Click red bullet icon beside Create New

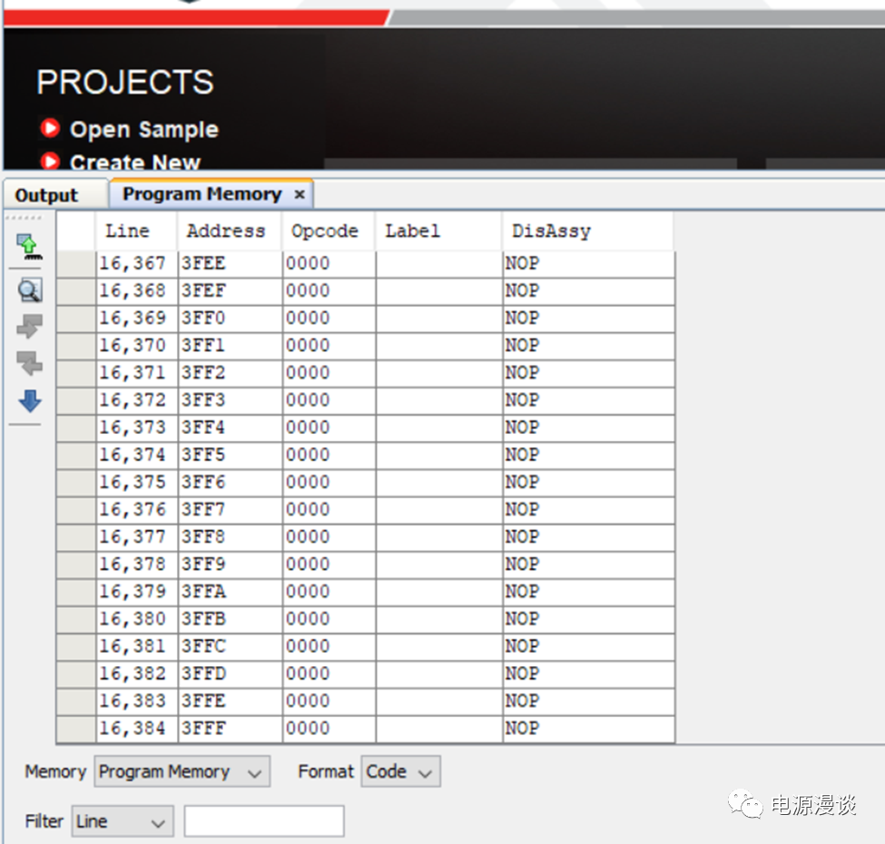tap(50, 162)
